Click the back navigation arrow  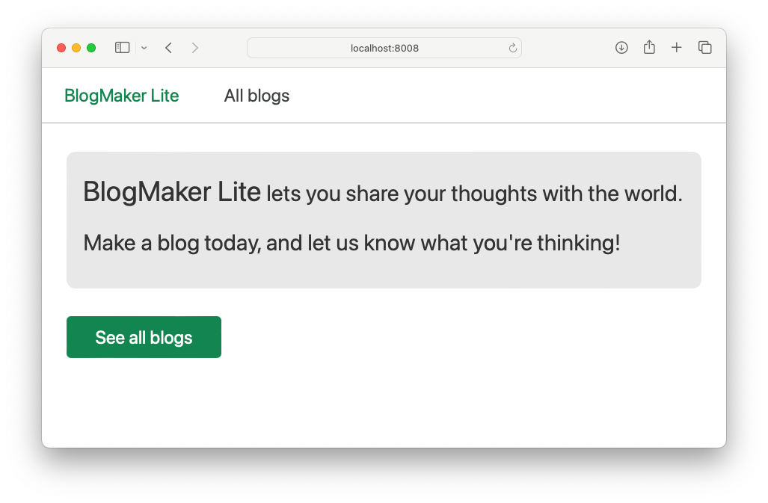tap(168, 47)
